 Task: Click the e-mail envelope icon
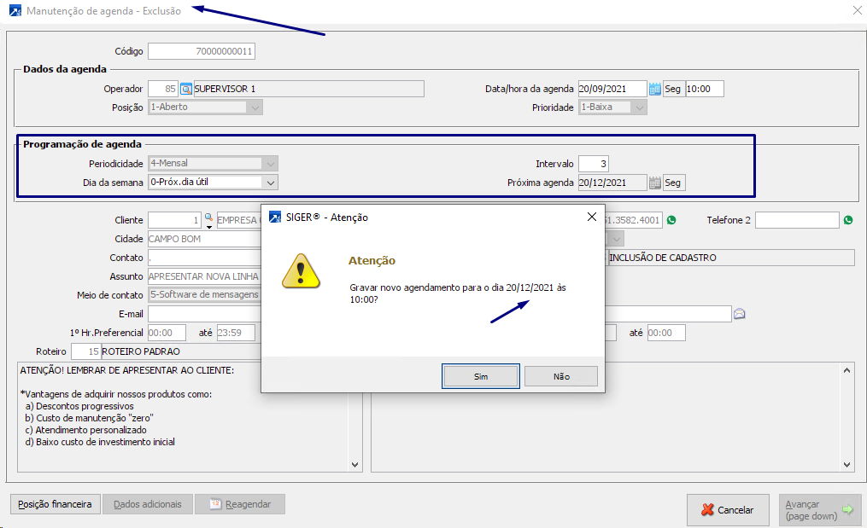coord(739,314)
